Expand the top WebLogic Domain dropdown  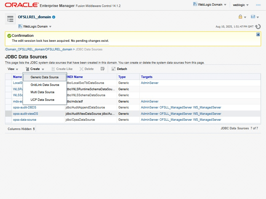coord(209,5)
